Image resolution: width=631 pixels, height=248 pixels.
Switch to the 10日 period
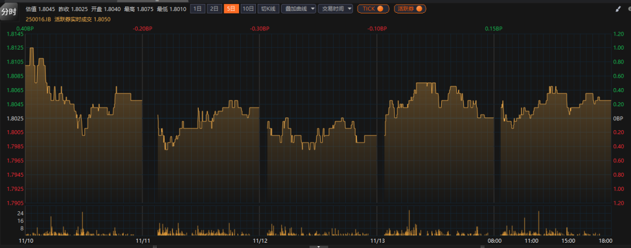pos(248,9)
